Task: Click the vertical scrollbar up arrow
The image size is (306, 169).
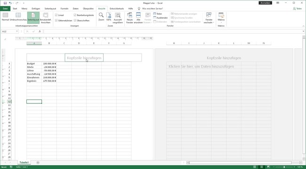Action: pyautogui.click(x=304, y=37)
